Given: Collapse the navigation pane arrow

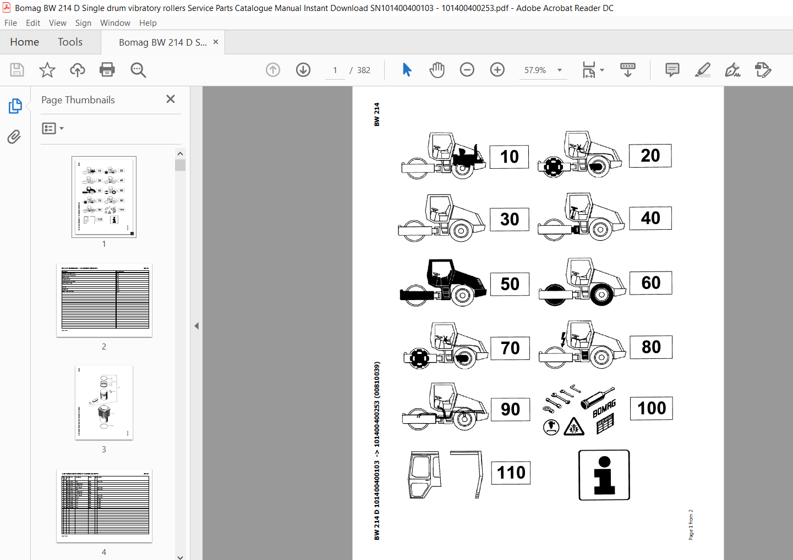Looking at the screenshot, I should (x=196, y=326).
